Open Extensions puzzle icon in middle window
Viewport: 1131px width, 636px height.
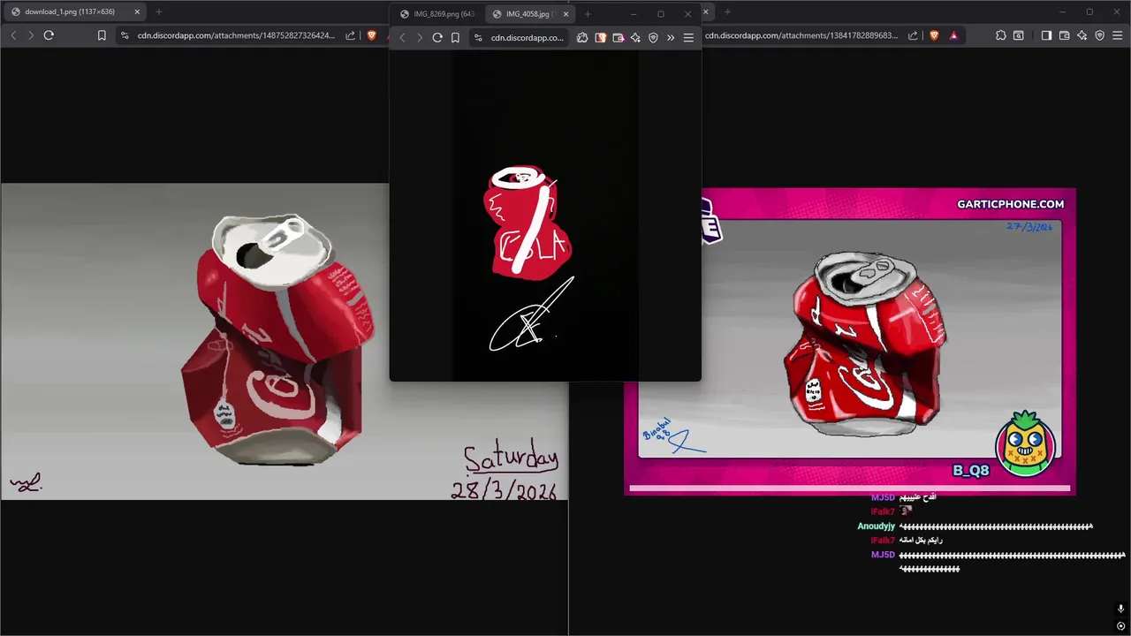(582, 38)
